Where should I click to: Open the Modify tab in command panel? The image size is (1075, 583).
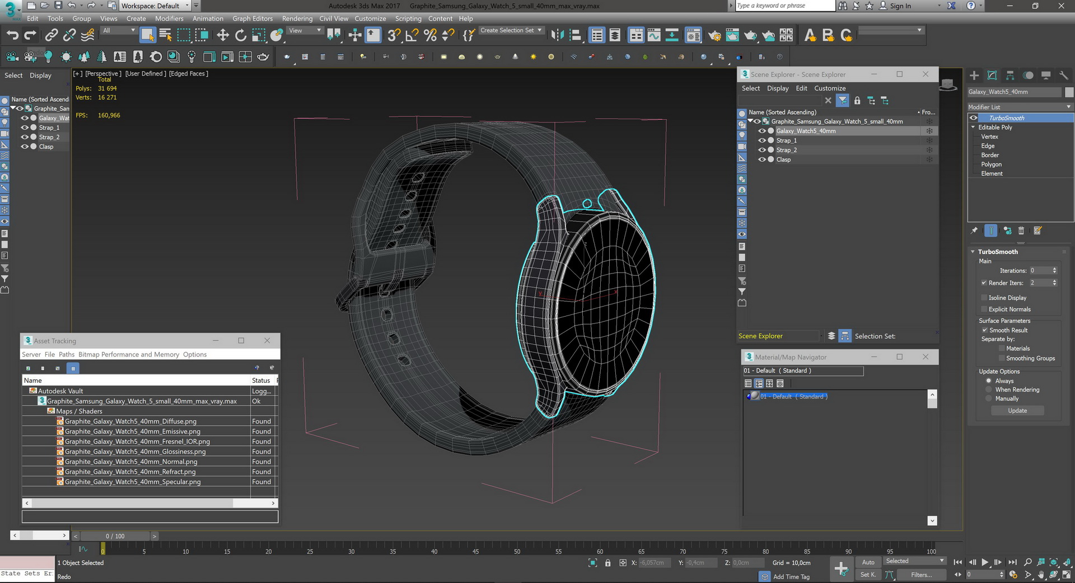click(992, 75)
